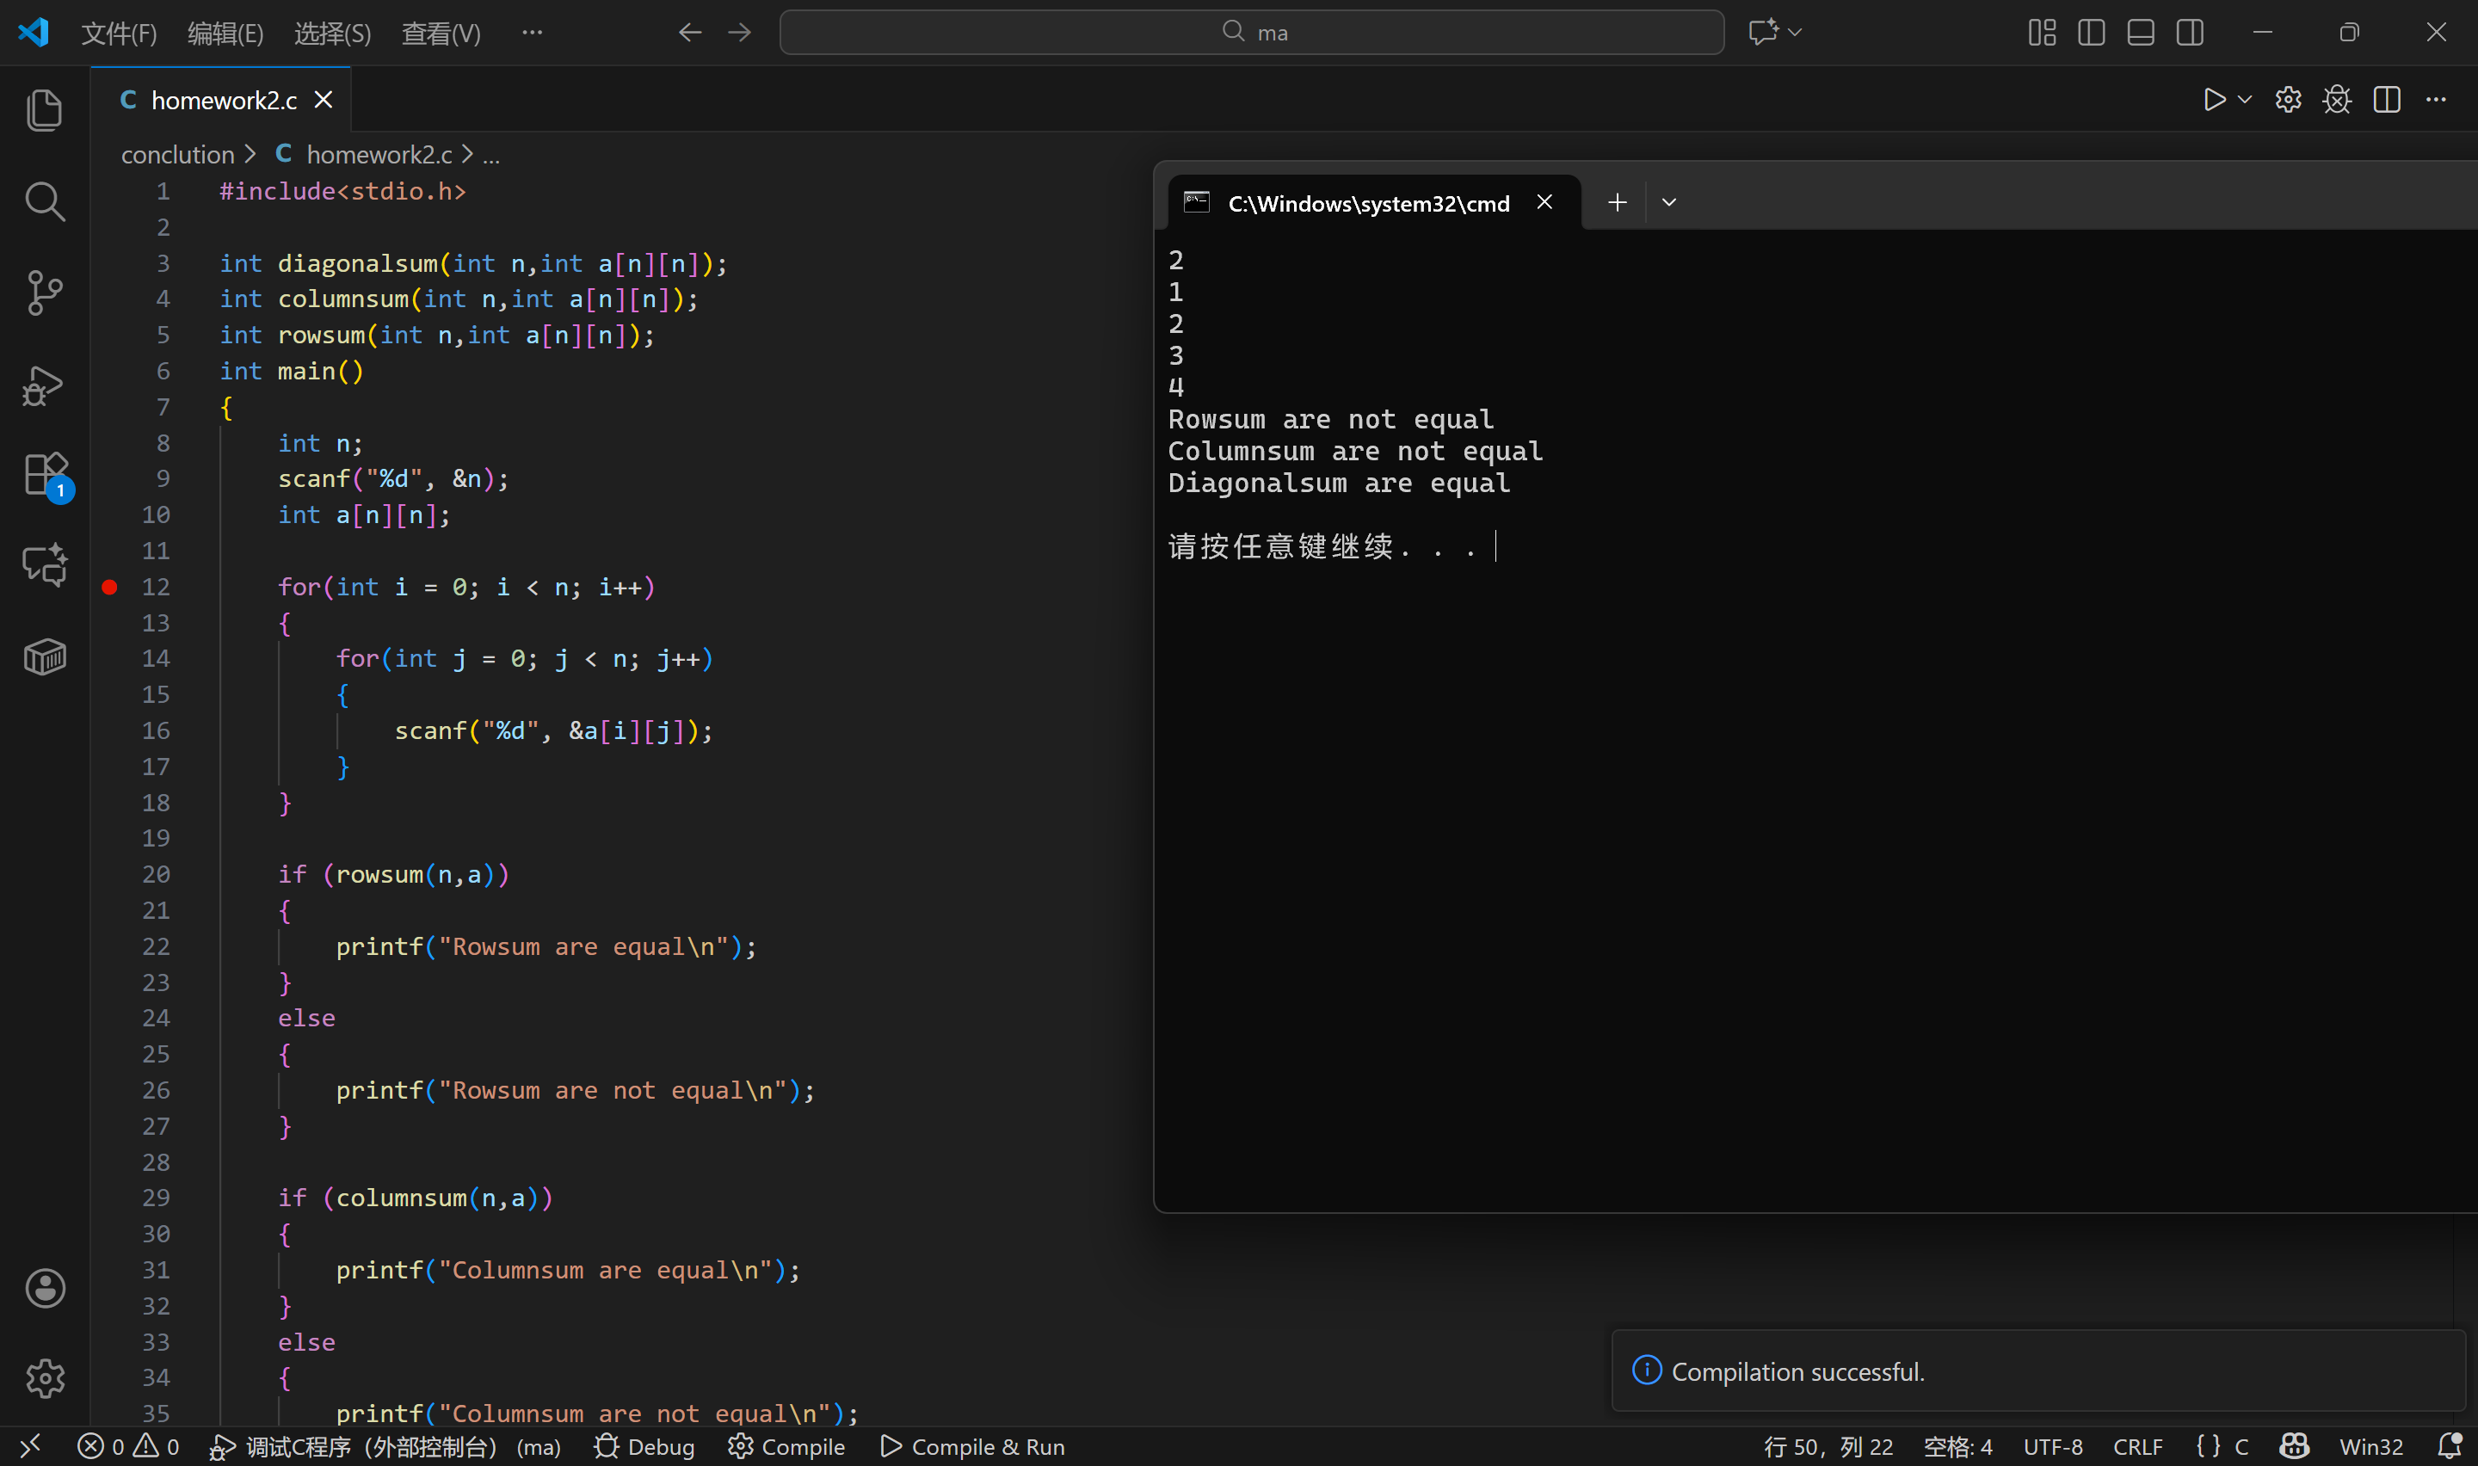Click Compile & Run in status bar
This screenshot has height=1466, width=2478.
pyautogui.click(x=973, y=1446)
